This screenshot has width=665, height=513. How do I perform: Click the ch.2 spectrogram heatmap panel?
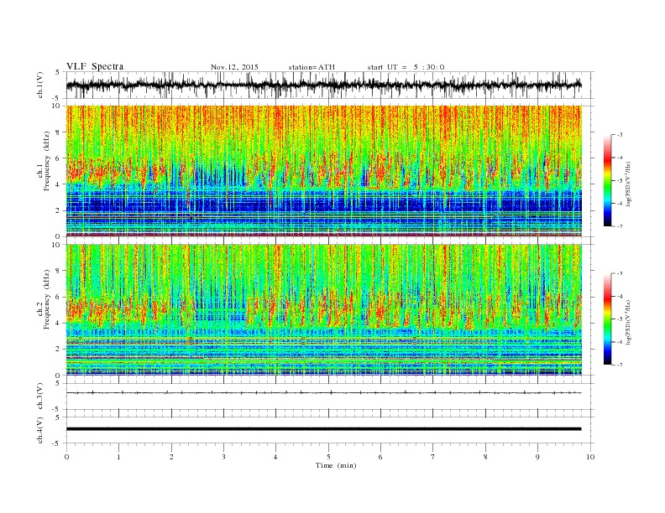click(x=324, y=310)
